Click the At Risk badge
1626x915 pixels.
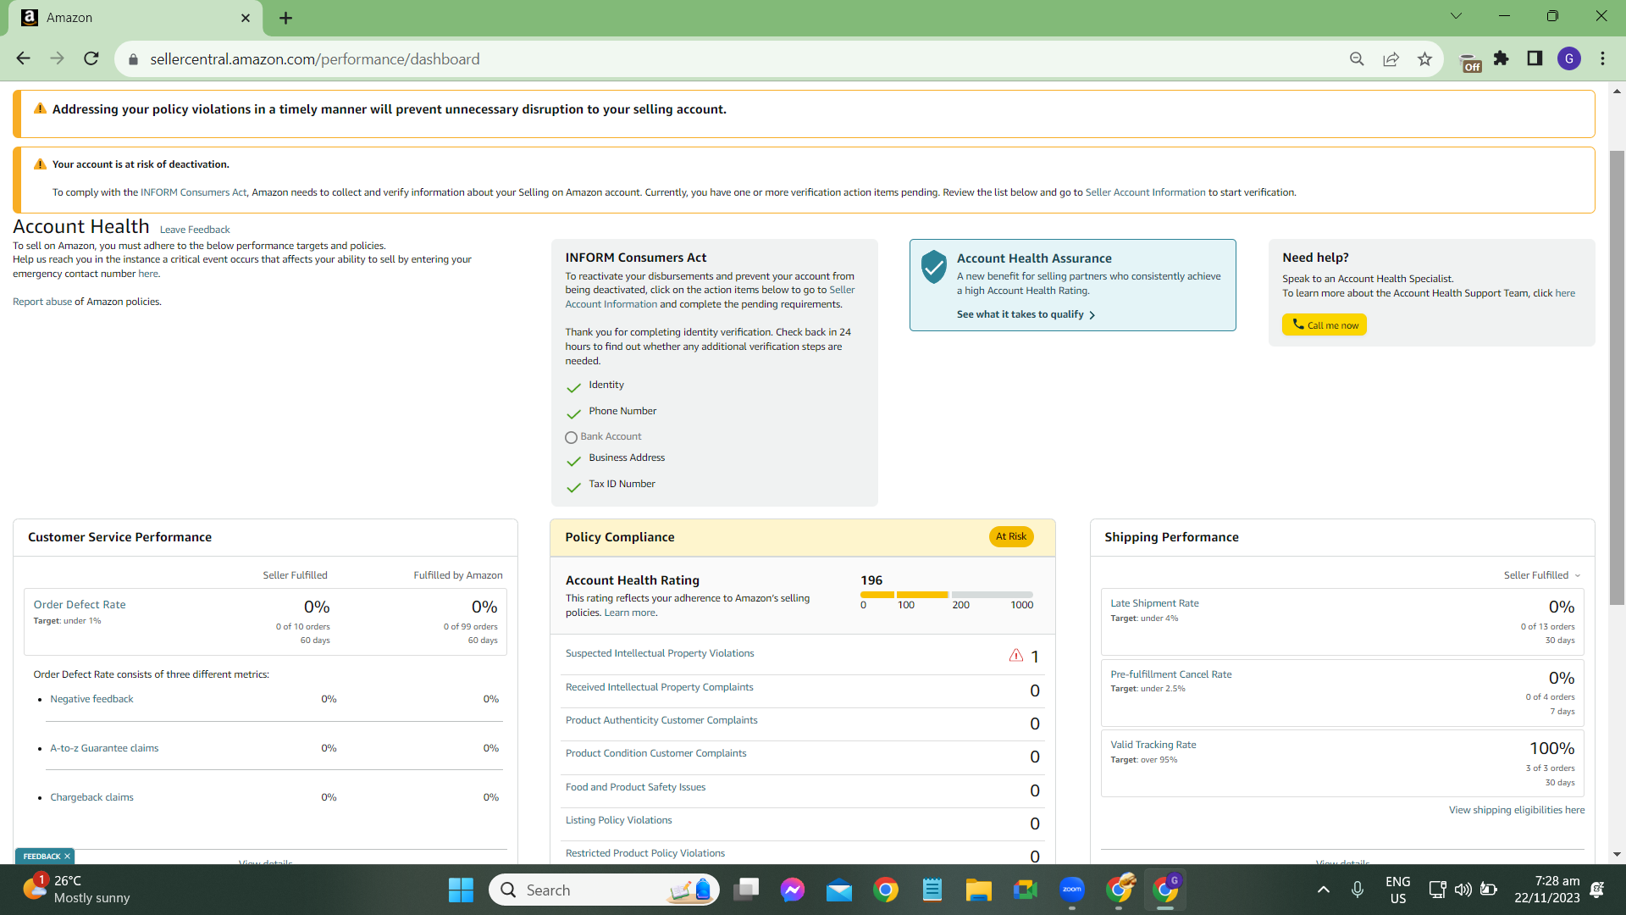1011,536
